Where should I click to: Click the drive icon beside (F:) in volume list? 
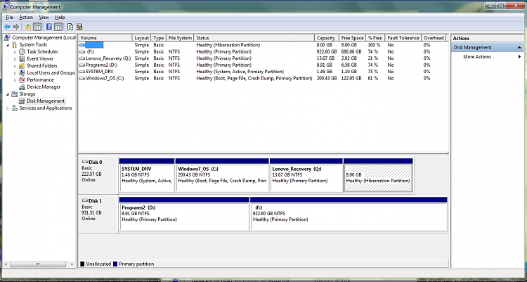82,52
